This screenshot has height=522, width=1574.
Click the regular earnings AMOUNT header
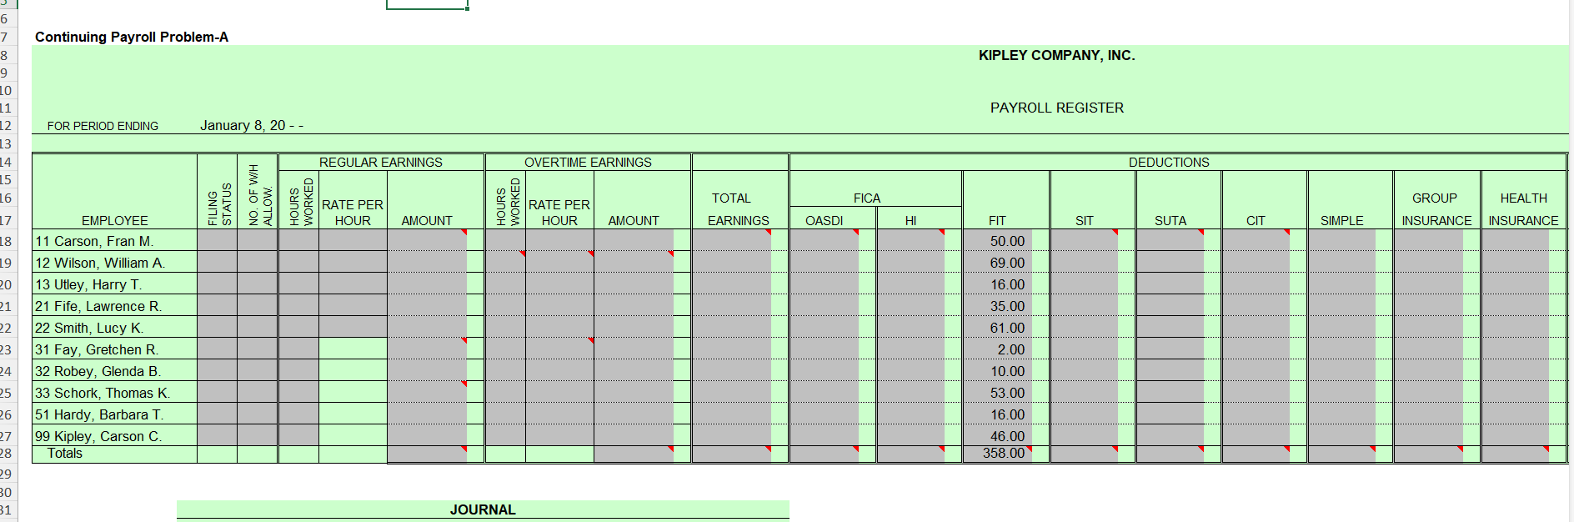[427, 220]
